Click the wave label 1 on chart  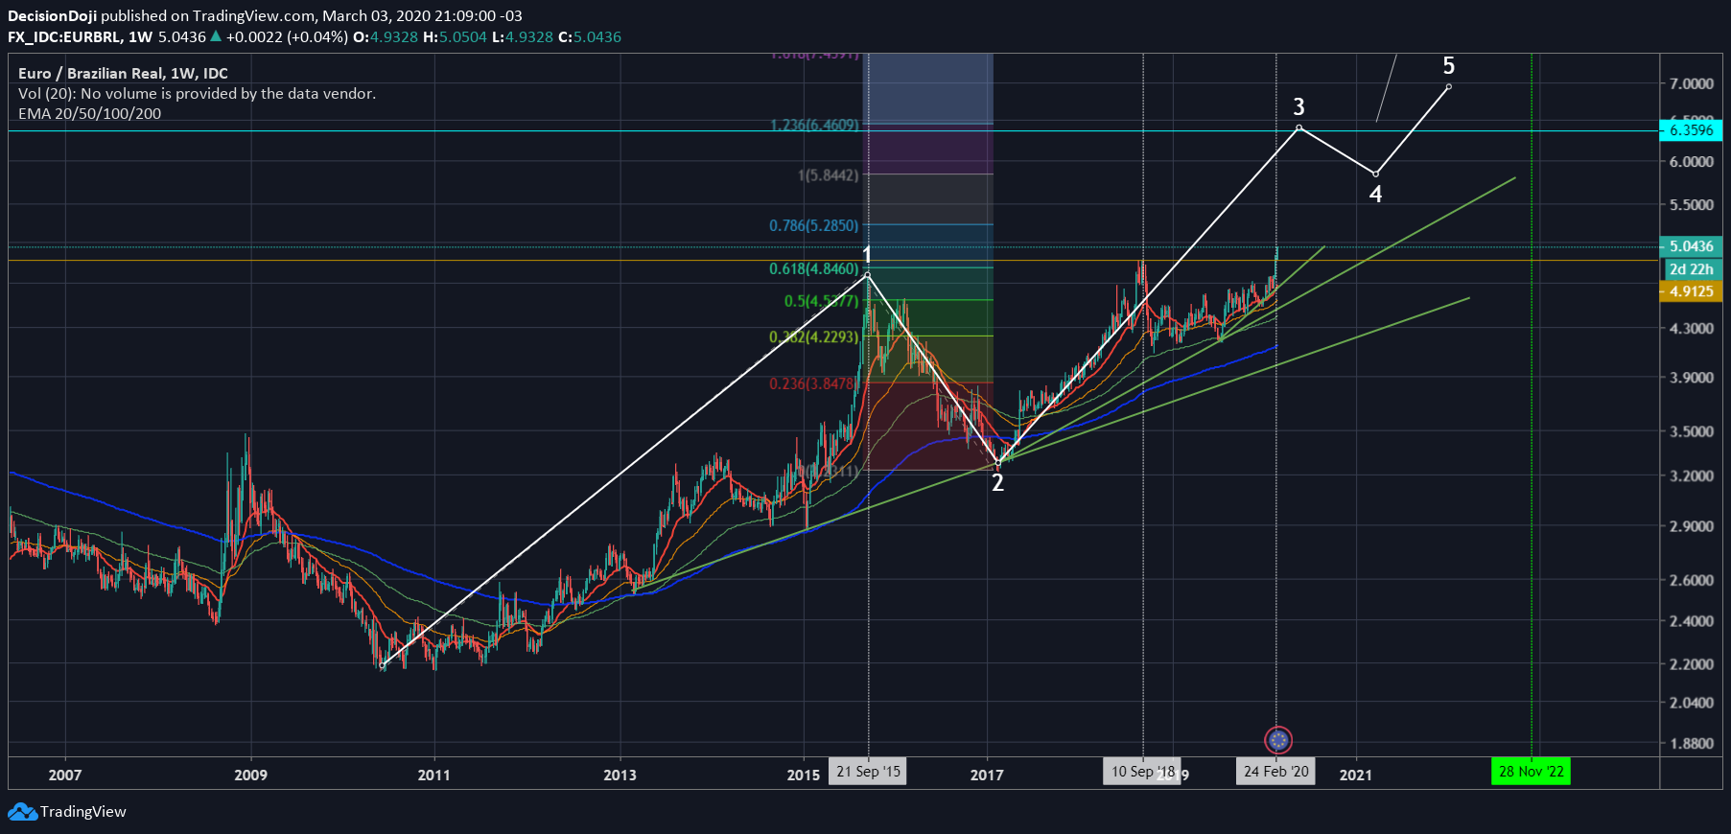pyautogui.click(x=867, y=255)
